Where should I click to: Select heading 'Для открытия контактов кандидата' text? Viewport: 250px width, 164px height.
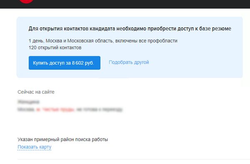pos(72,28)
